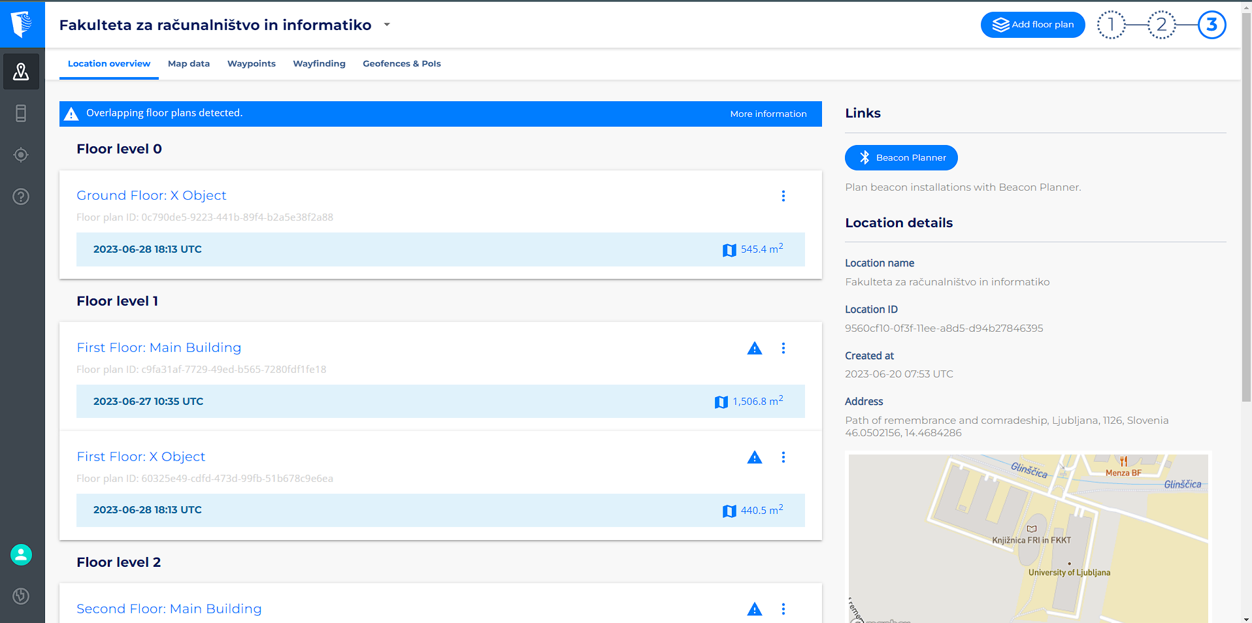Open options menu for Second Floor: Main Building

click(x=783, y=609)
